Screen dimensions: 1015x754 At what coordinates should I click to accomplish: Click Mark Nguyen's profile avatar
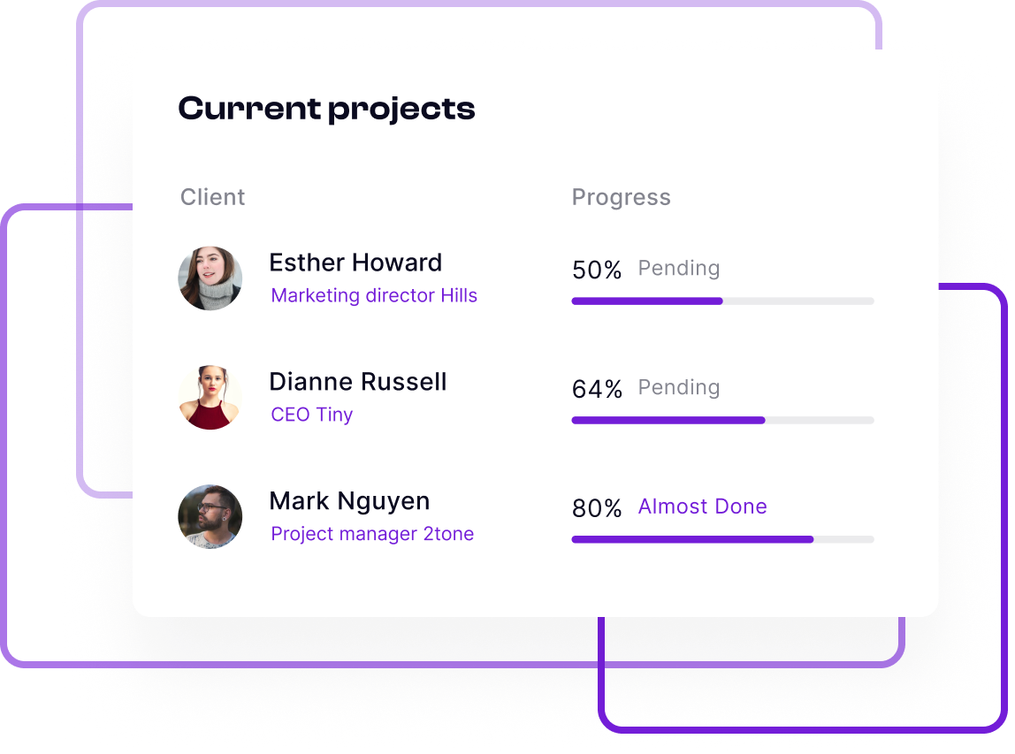[x=210, y=516]
